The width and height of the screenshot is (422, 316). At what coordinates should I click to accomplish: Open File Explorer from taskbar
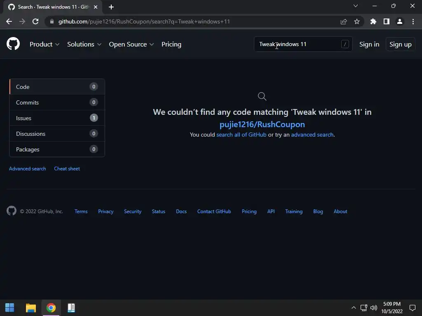coord(30,308)
